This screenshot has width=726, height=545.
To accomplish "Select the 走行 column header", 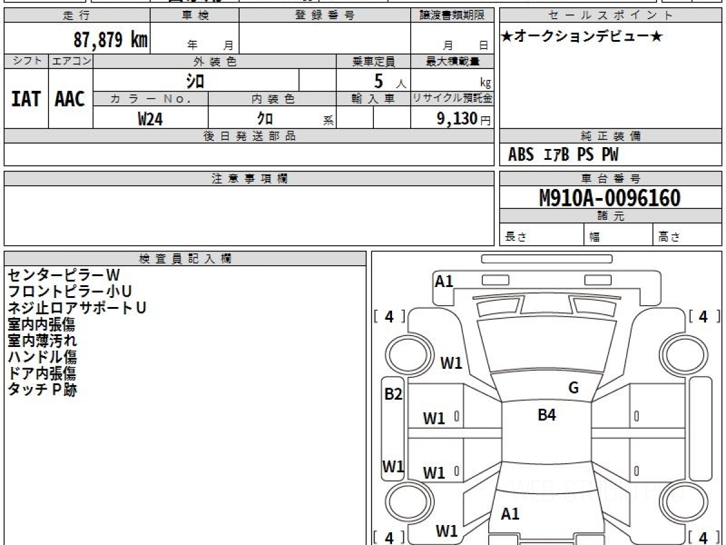I will click(x=77, y=16).
